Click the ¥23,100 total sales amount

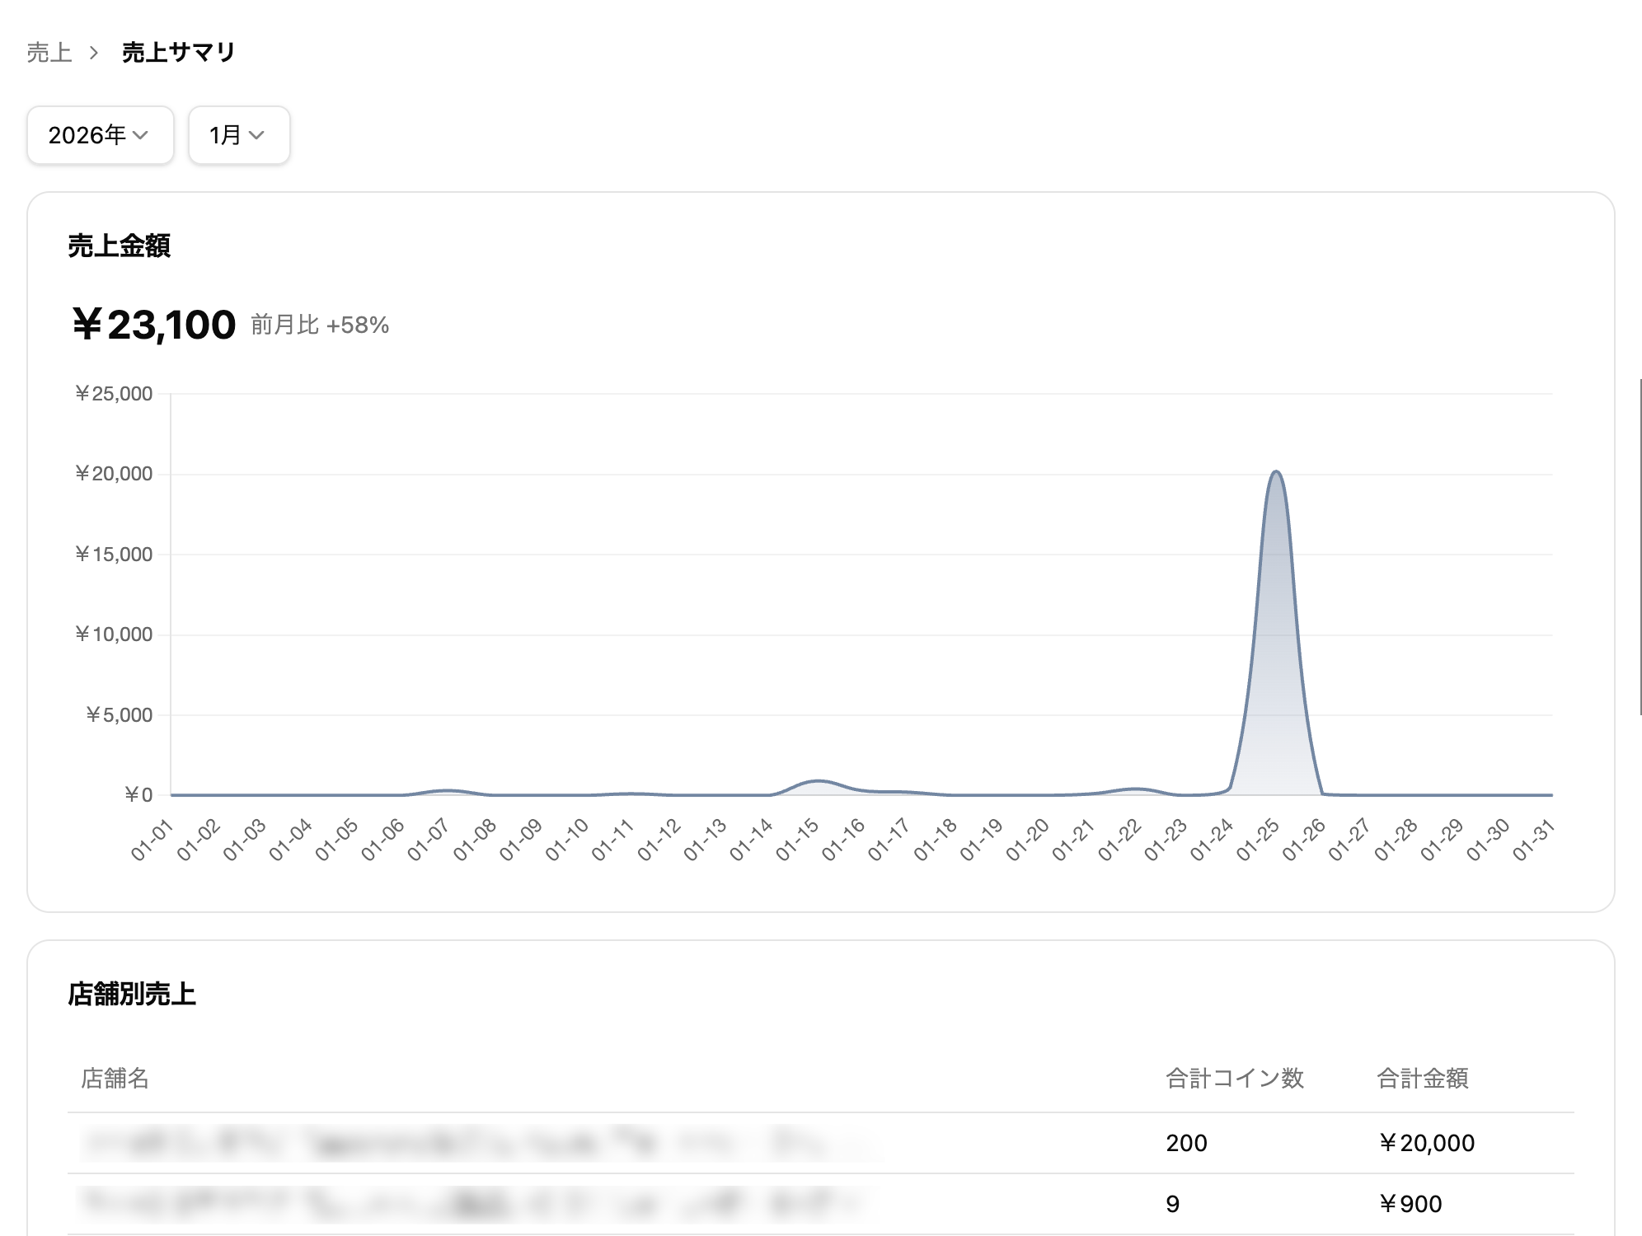tap(154, 325)
